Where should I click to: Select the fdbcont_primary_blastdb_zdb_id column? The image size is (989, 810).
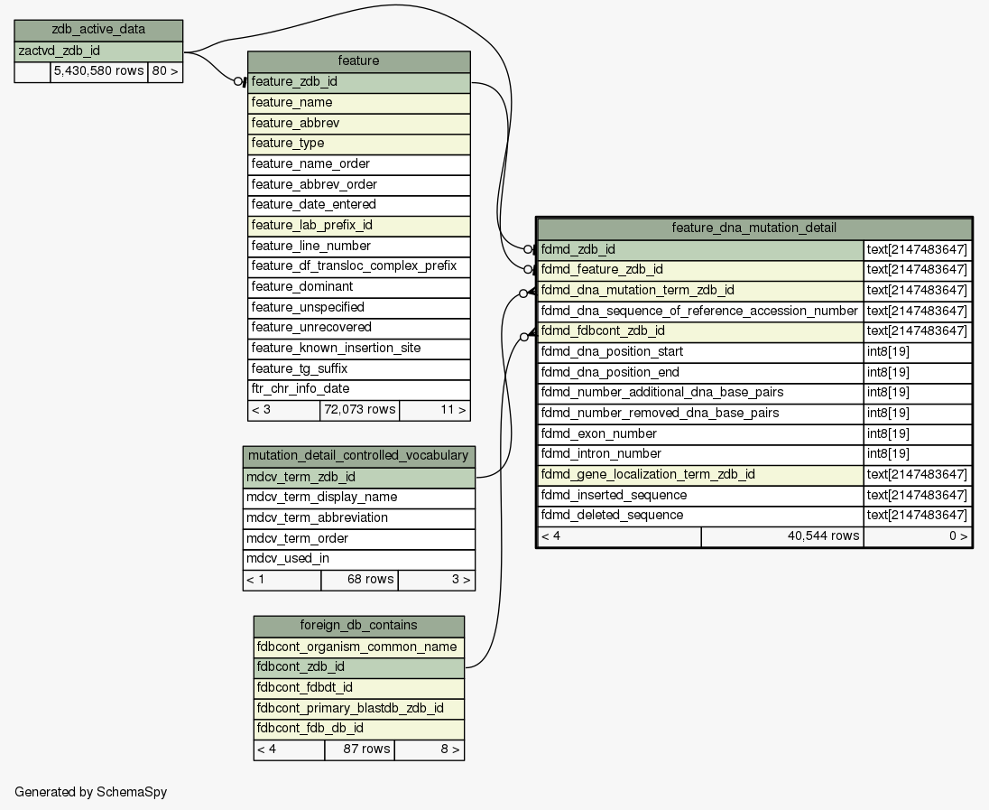359,709
